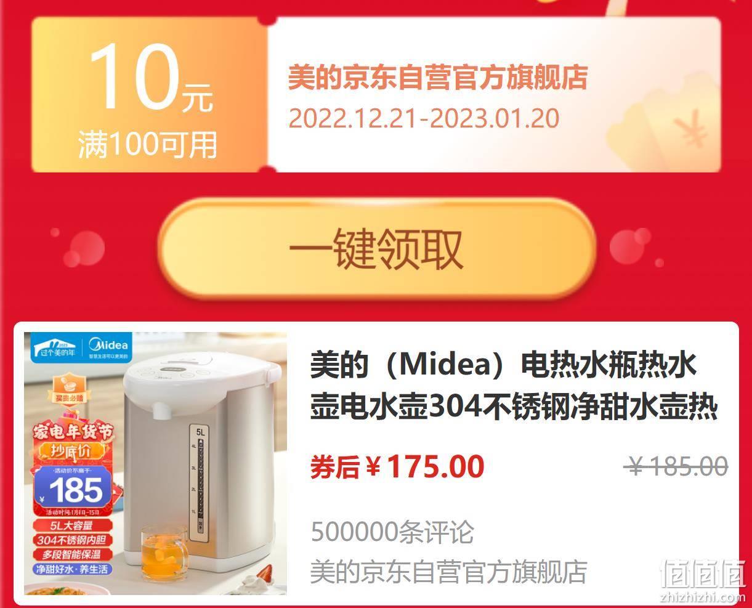Image resolution: width=752 pixels, height=608 pixels.
Task: Open the 美的（Midea）电热水瓶 product title
Action: (x=514, y=386)
